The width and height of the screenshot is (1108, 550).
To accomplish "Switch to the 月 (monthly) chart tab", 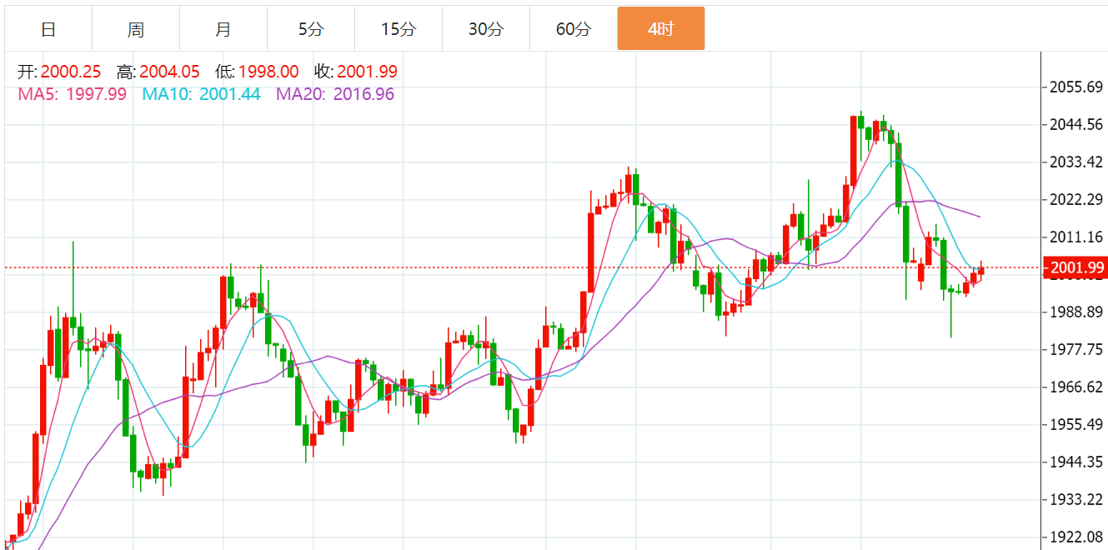I will (x=223, y=29).
